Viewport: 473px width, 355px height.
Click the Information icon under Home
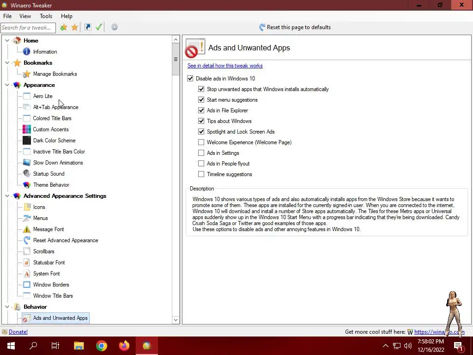26,52
